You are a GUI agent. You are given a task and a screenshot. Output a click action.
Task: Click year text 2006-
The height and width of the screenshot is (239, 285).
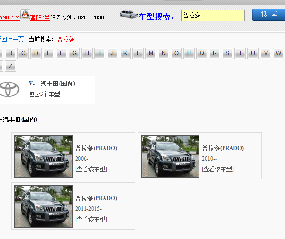(x=82, y=159)
